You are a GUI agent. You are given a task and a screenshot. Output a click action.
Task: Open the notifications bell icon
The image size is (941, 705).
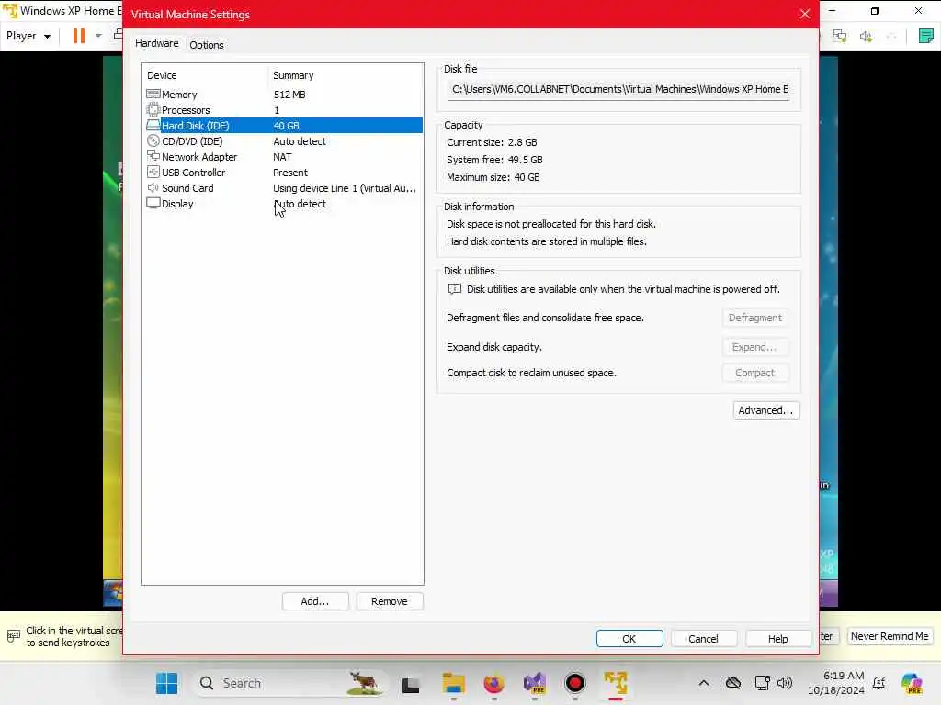879,683
